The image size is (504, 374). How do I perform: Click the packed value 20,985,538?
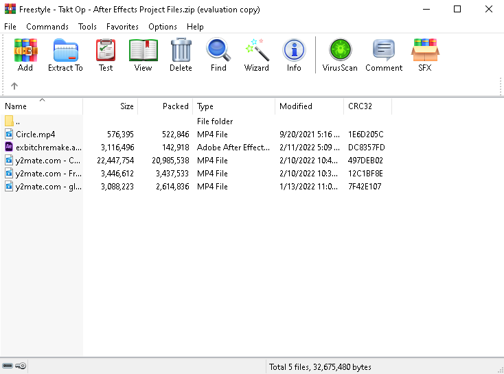[x=170, y=161]
